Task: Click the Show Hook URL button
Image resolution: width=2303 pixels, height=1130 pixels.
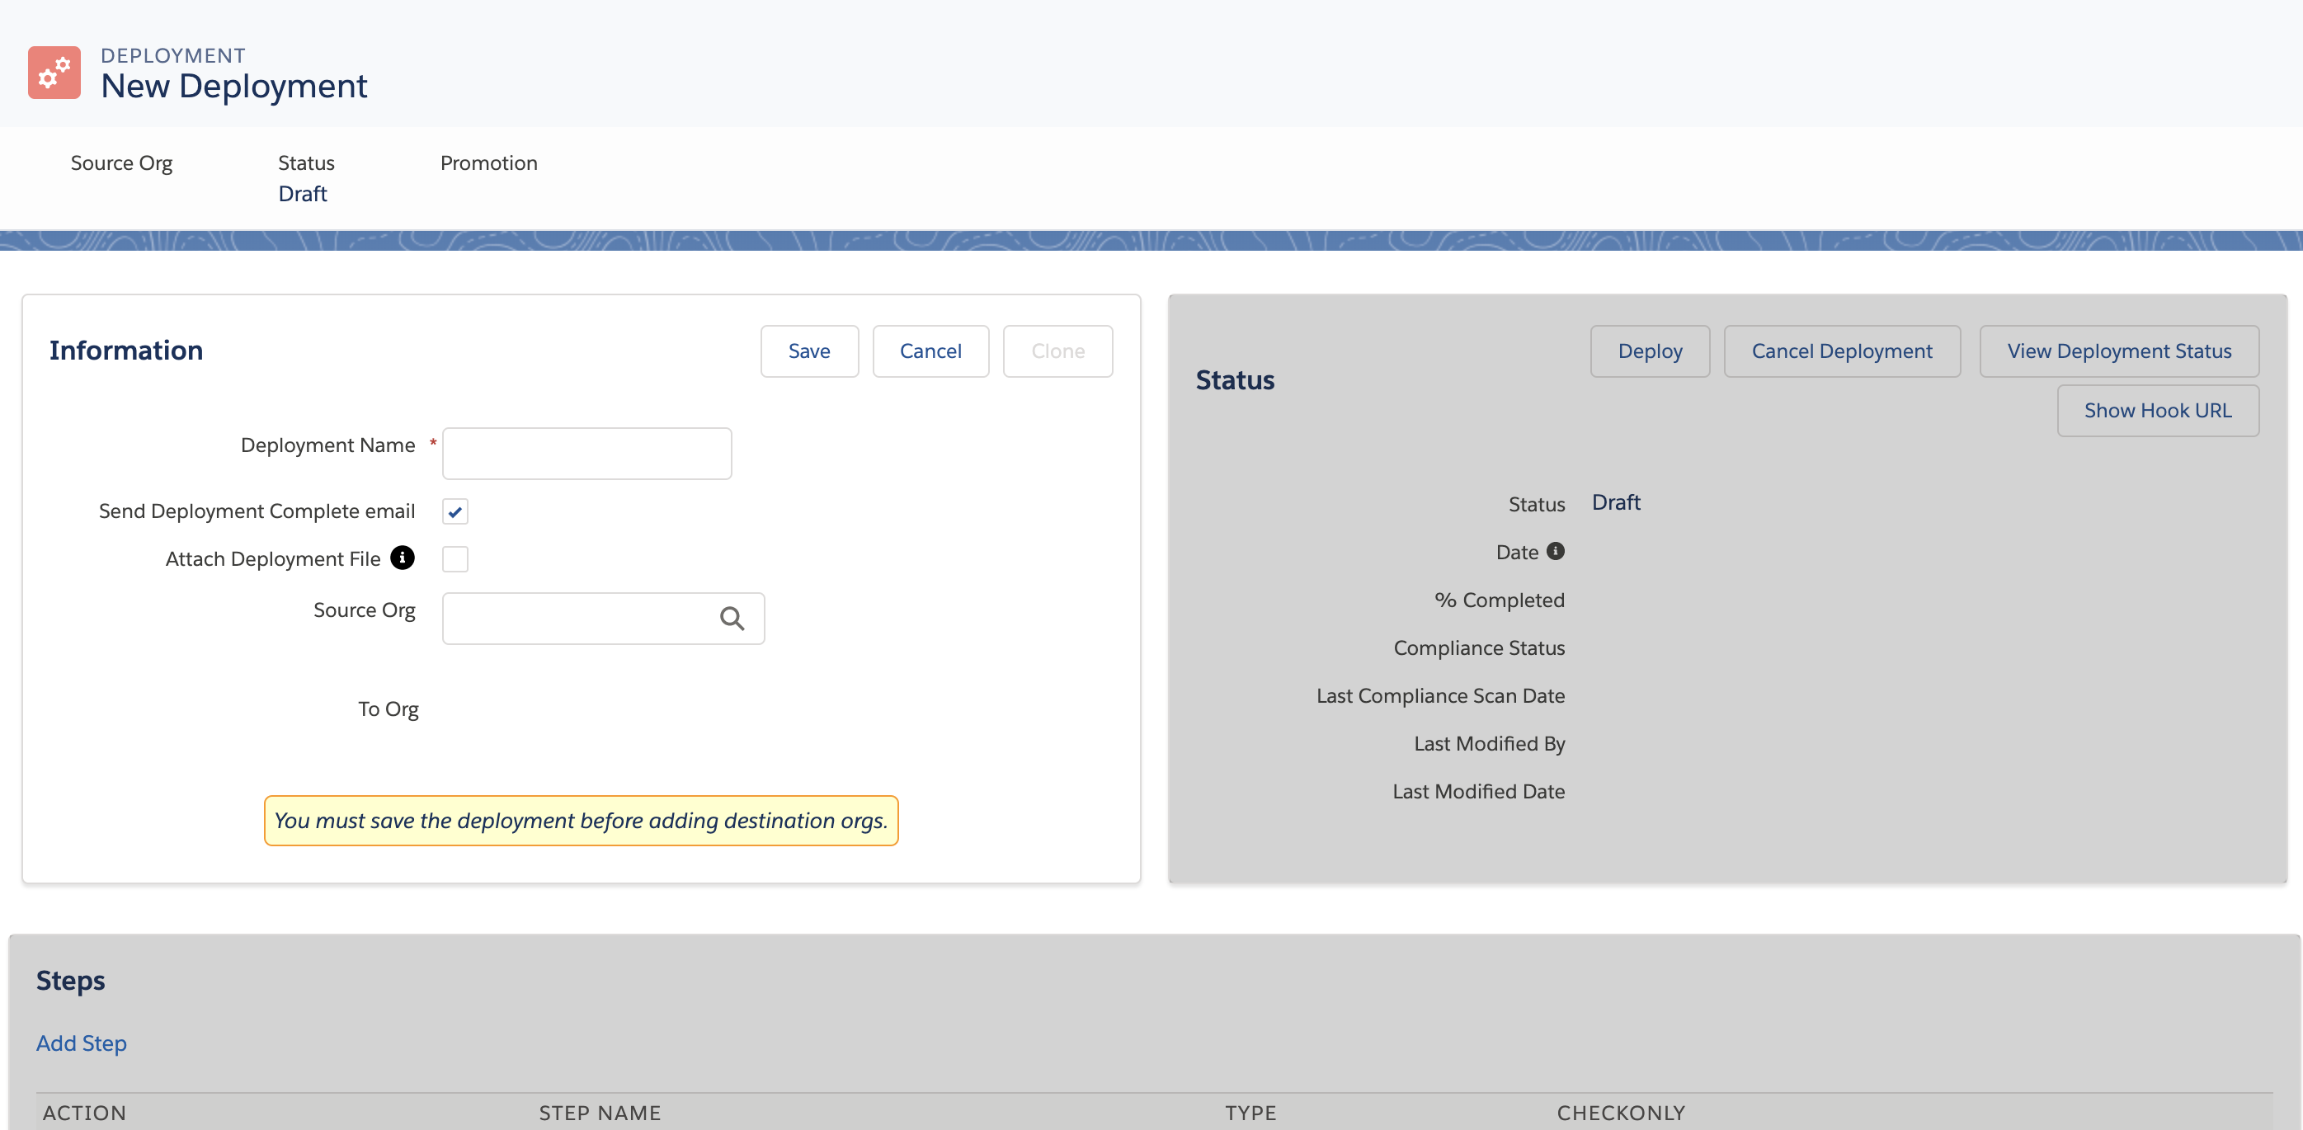Action: coord(2157,410)
